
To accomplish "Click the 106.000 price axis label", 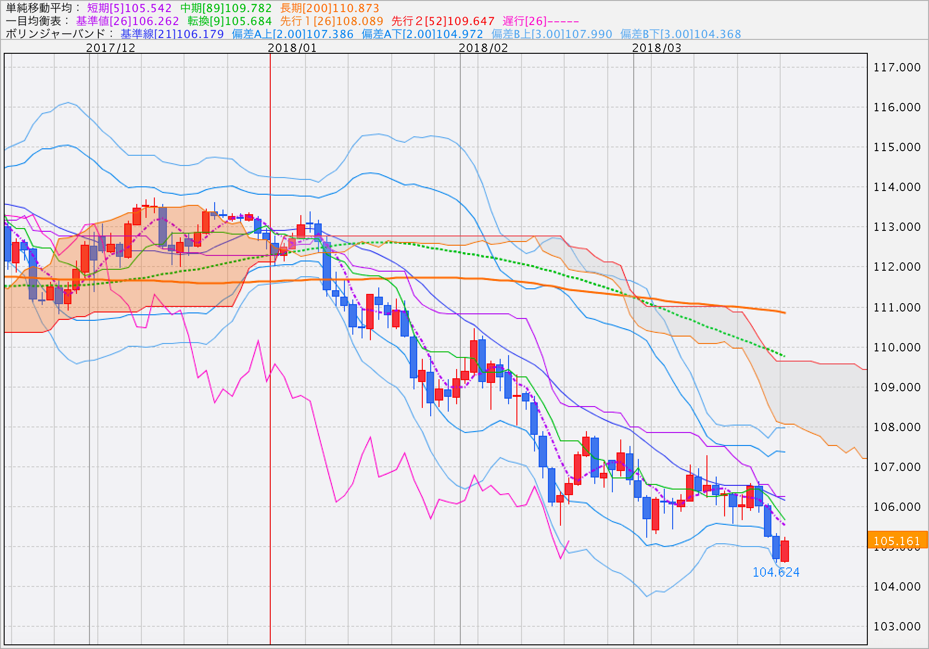I will point(897,507).
